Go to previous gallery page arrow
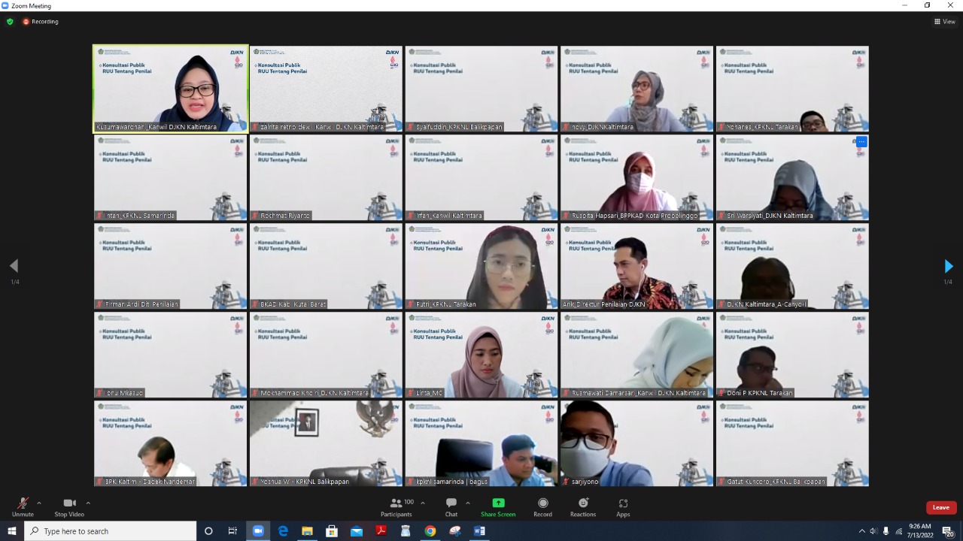The height and width of the screenshot is (541, 963). coord(14,266)
